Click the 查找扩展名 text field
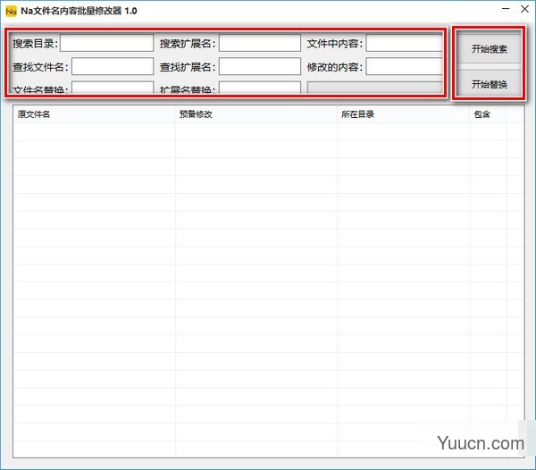Image resolution: width=536 pixels, height=470 pixels. [x=260, y=66]
